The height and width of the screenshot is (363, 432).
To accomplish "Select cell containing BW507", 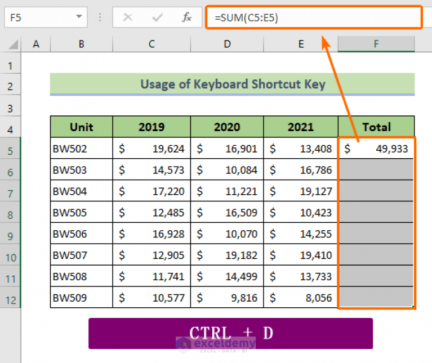I will (x=82, y=255).
